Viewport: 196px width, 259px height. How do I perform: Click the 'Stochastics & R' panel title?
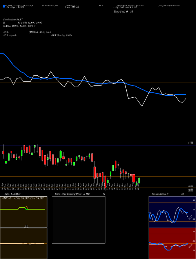point(160,194)
